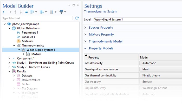This screenshot has width=182, height=104.
Task: Click the Vapor–Liquid System 1 tree icon
Action: point(23,50)
